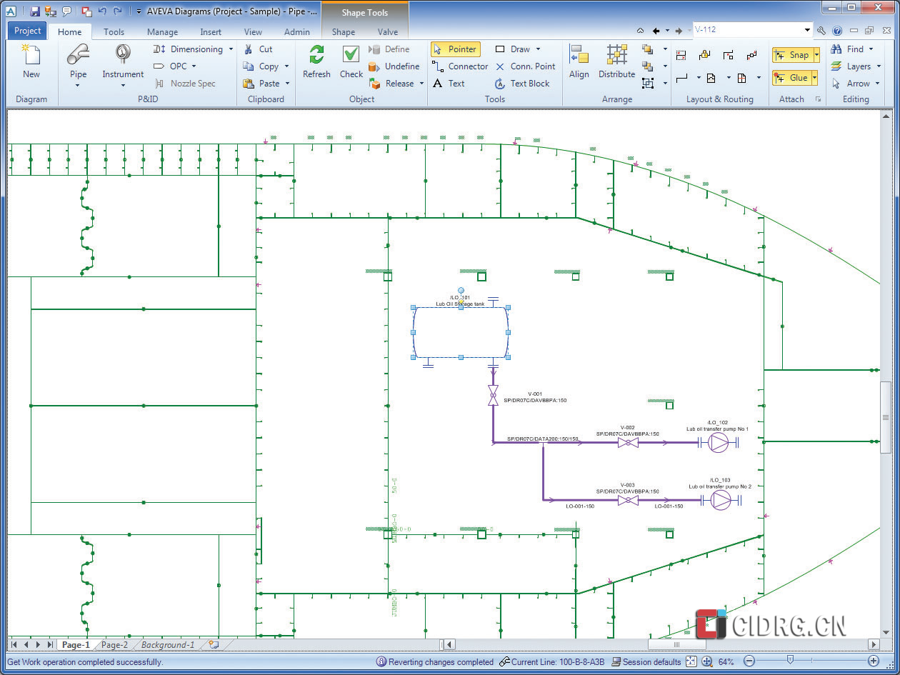Viewport: 900px width, 675px height.
Task: Go to first page navigation button
Action: (15, 645)
